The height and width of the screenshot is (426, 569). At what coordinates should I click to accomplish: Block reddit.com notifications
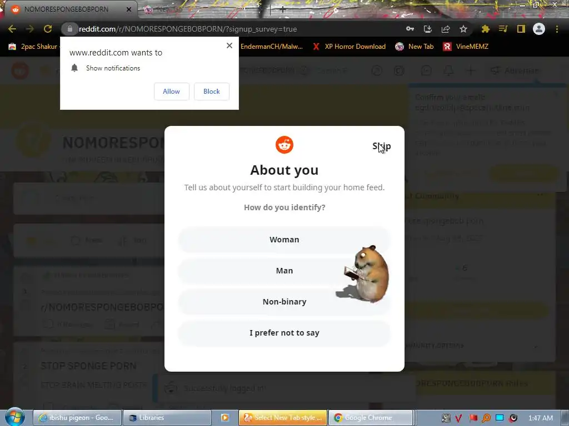[x=212, y=92]
